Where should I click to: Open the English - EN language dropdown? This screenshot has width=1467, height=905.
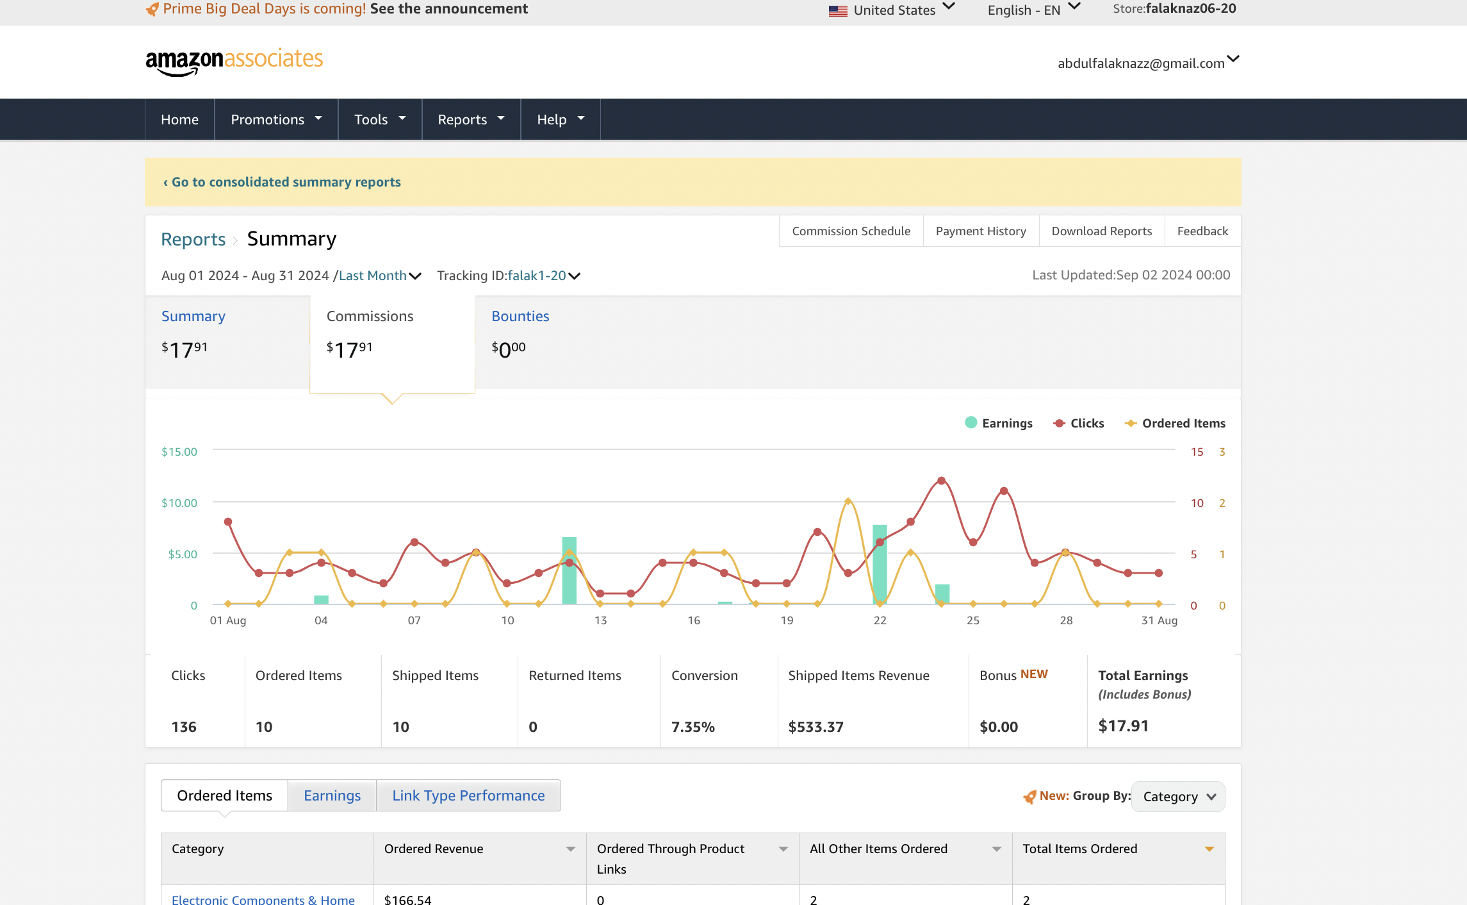tap(1034, 10)
